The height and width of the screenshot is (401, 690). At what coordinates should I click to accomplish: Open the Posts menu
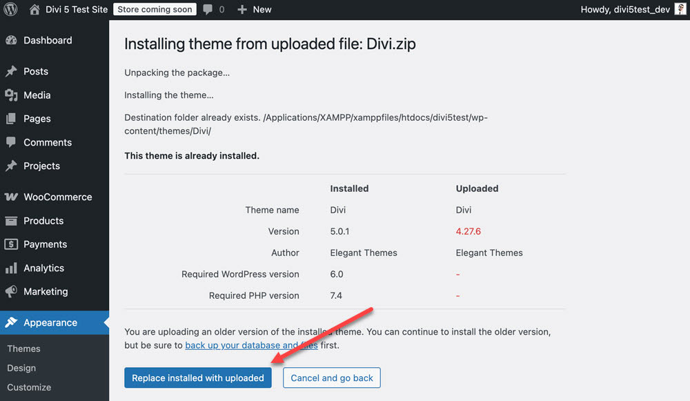pos(36,71)
